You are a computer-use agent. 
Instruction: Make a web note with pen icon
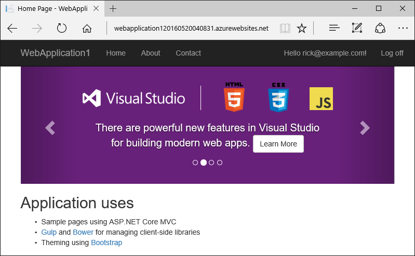tap(357, 28)
